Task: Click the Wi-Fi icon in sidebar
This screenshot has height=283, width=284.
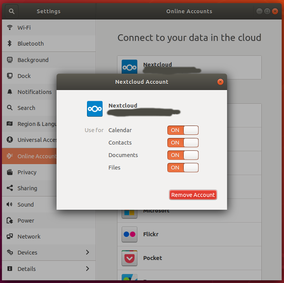Action: 10,28
